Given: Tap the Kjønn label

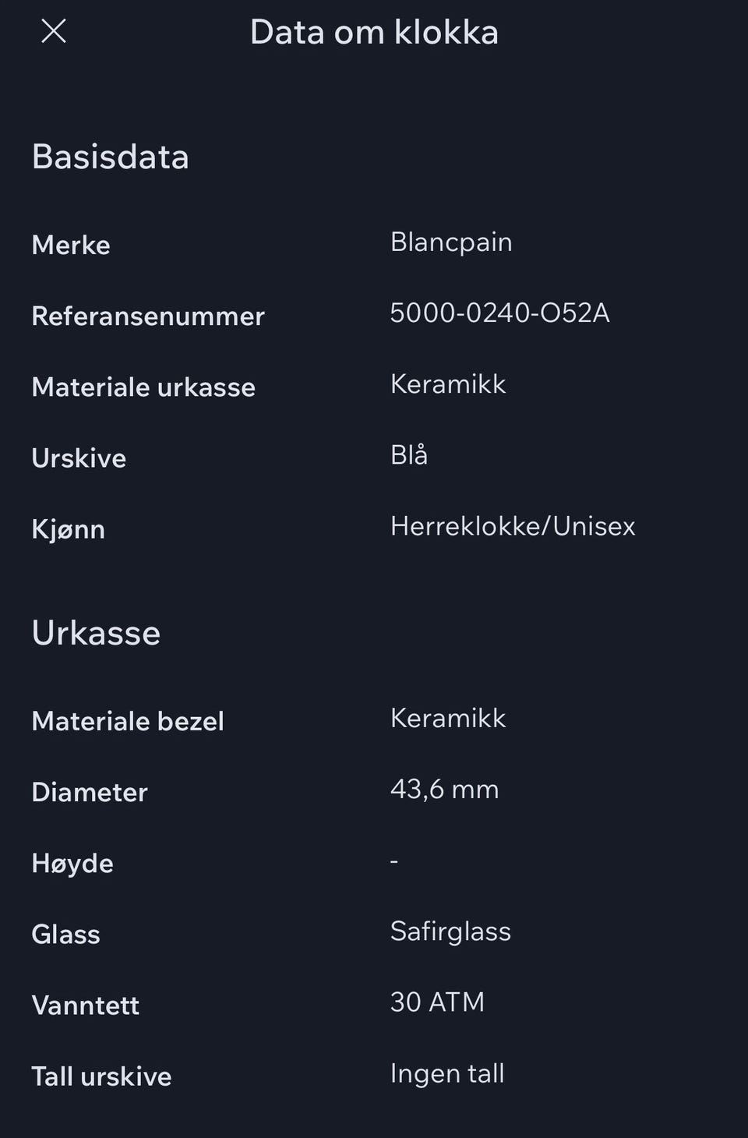Looking at the screenshot, I should pyautogui.click(x=68, y=530).
